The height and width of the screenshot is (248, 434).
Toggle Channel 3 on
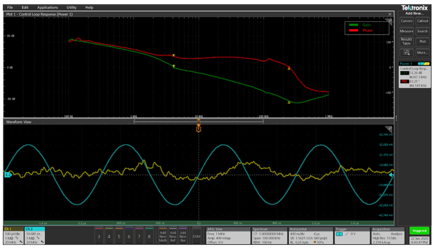100,235
